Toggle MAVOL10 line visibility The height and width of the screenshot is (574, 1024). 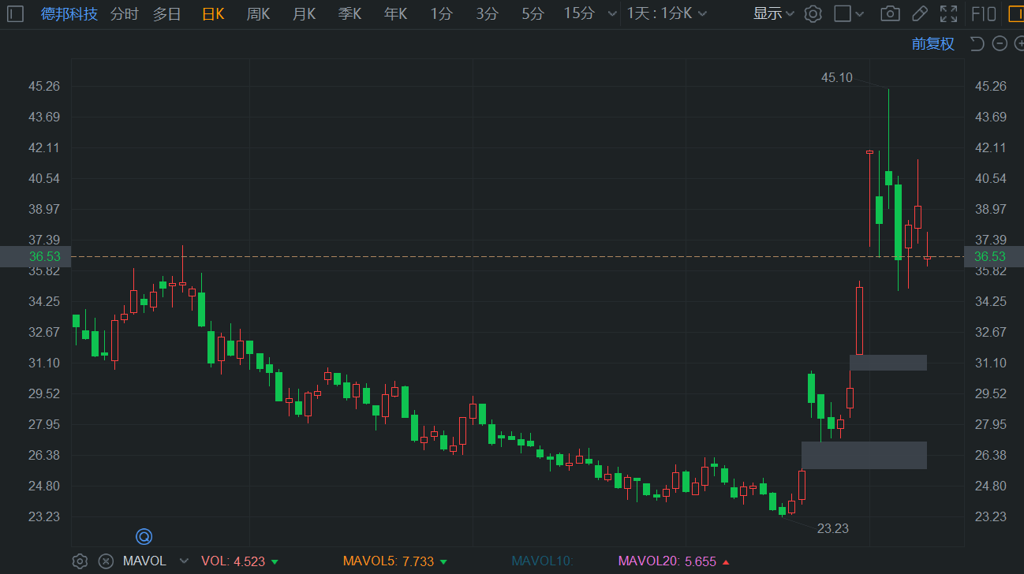[542, 561]
